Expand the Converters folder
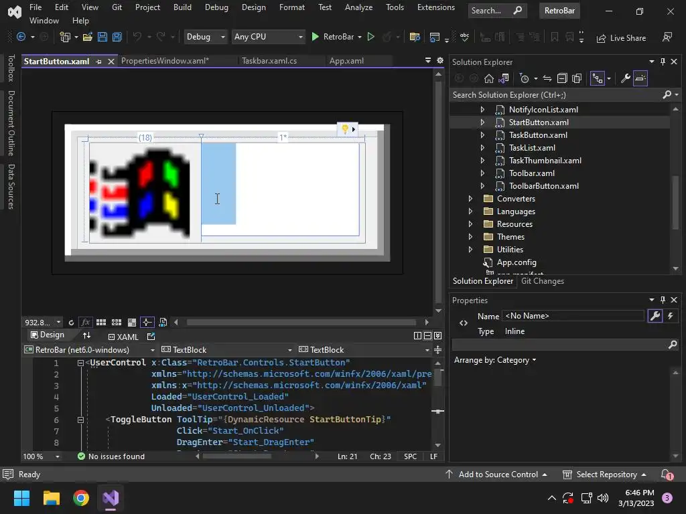Screen dimensions: 686x514 tap(470, 199)
